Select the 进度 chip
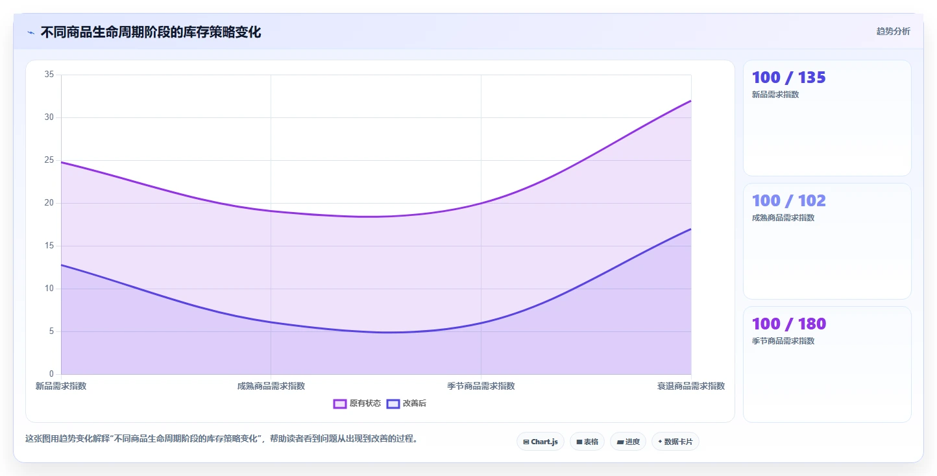The image size is (937, 476). tap(628, 442)
